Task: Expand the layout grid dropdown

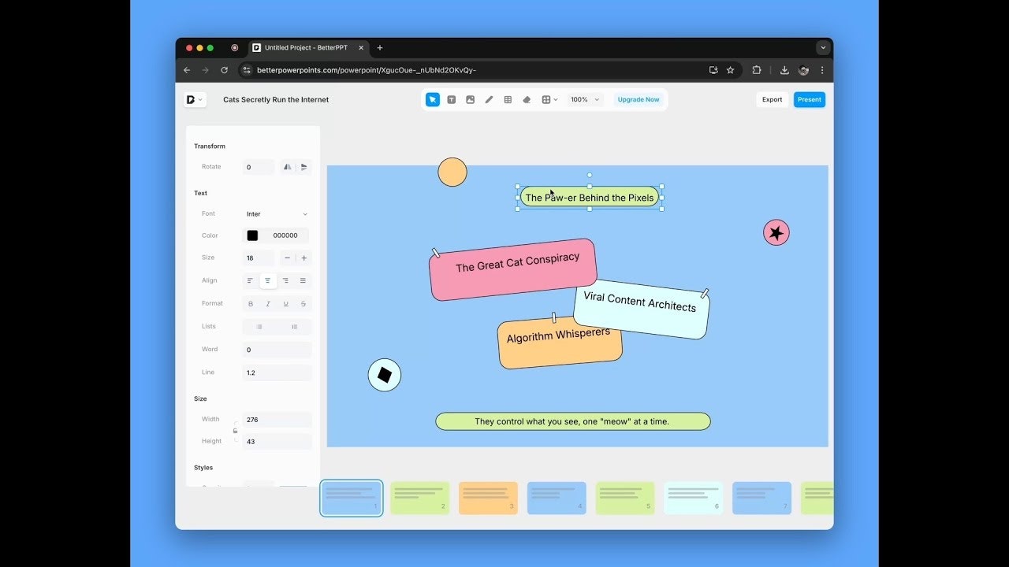Action: coord(549,100)
